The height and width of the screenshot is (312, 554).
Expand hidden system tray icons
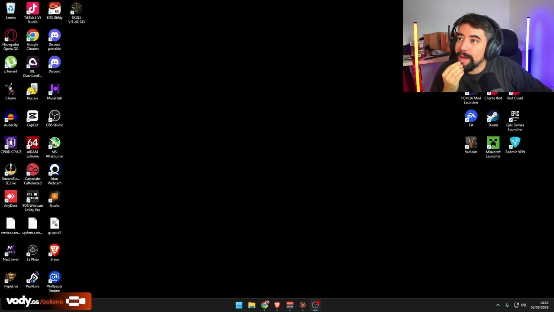[x=498, y=305]
